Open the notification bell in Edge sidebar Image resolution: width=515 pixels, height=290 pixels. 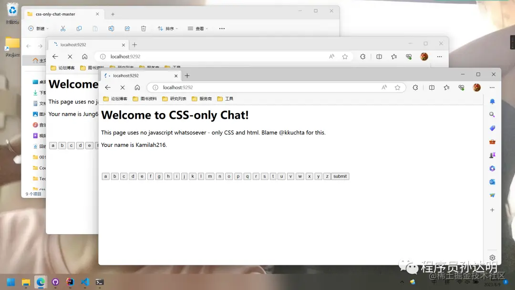coord(492,102)
